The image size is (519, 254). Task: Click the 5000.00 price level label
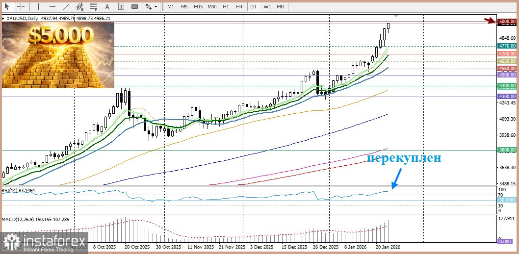(x=508, y=22)
